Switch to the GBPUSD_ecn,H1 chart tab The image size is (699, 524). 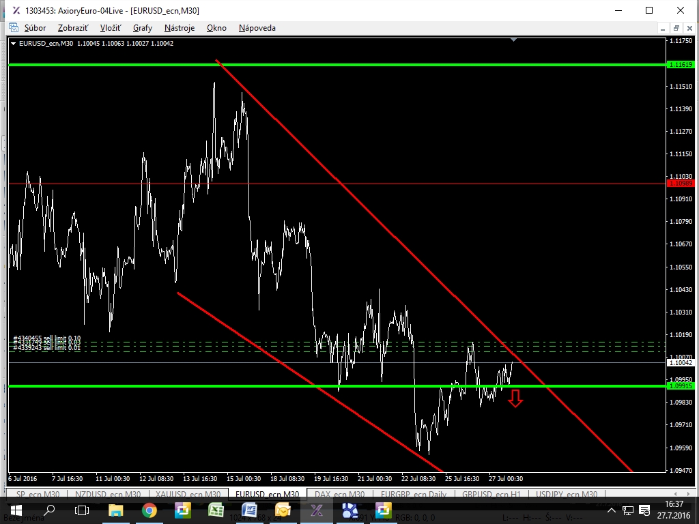491,494
